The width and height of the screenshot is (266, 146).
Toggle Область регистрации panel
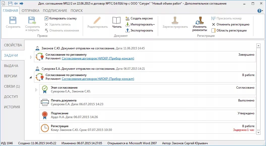(x=229, y=30)
